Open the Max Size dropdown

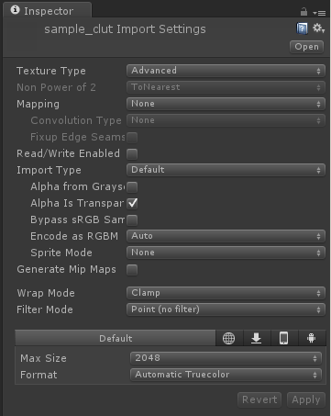(226, 358)
